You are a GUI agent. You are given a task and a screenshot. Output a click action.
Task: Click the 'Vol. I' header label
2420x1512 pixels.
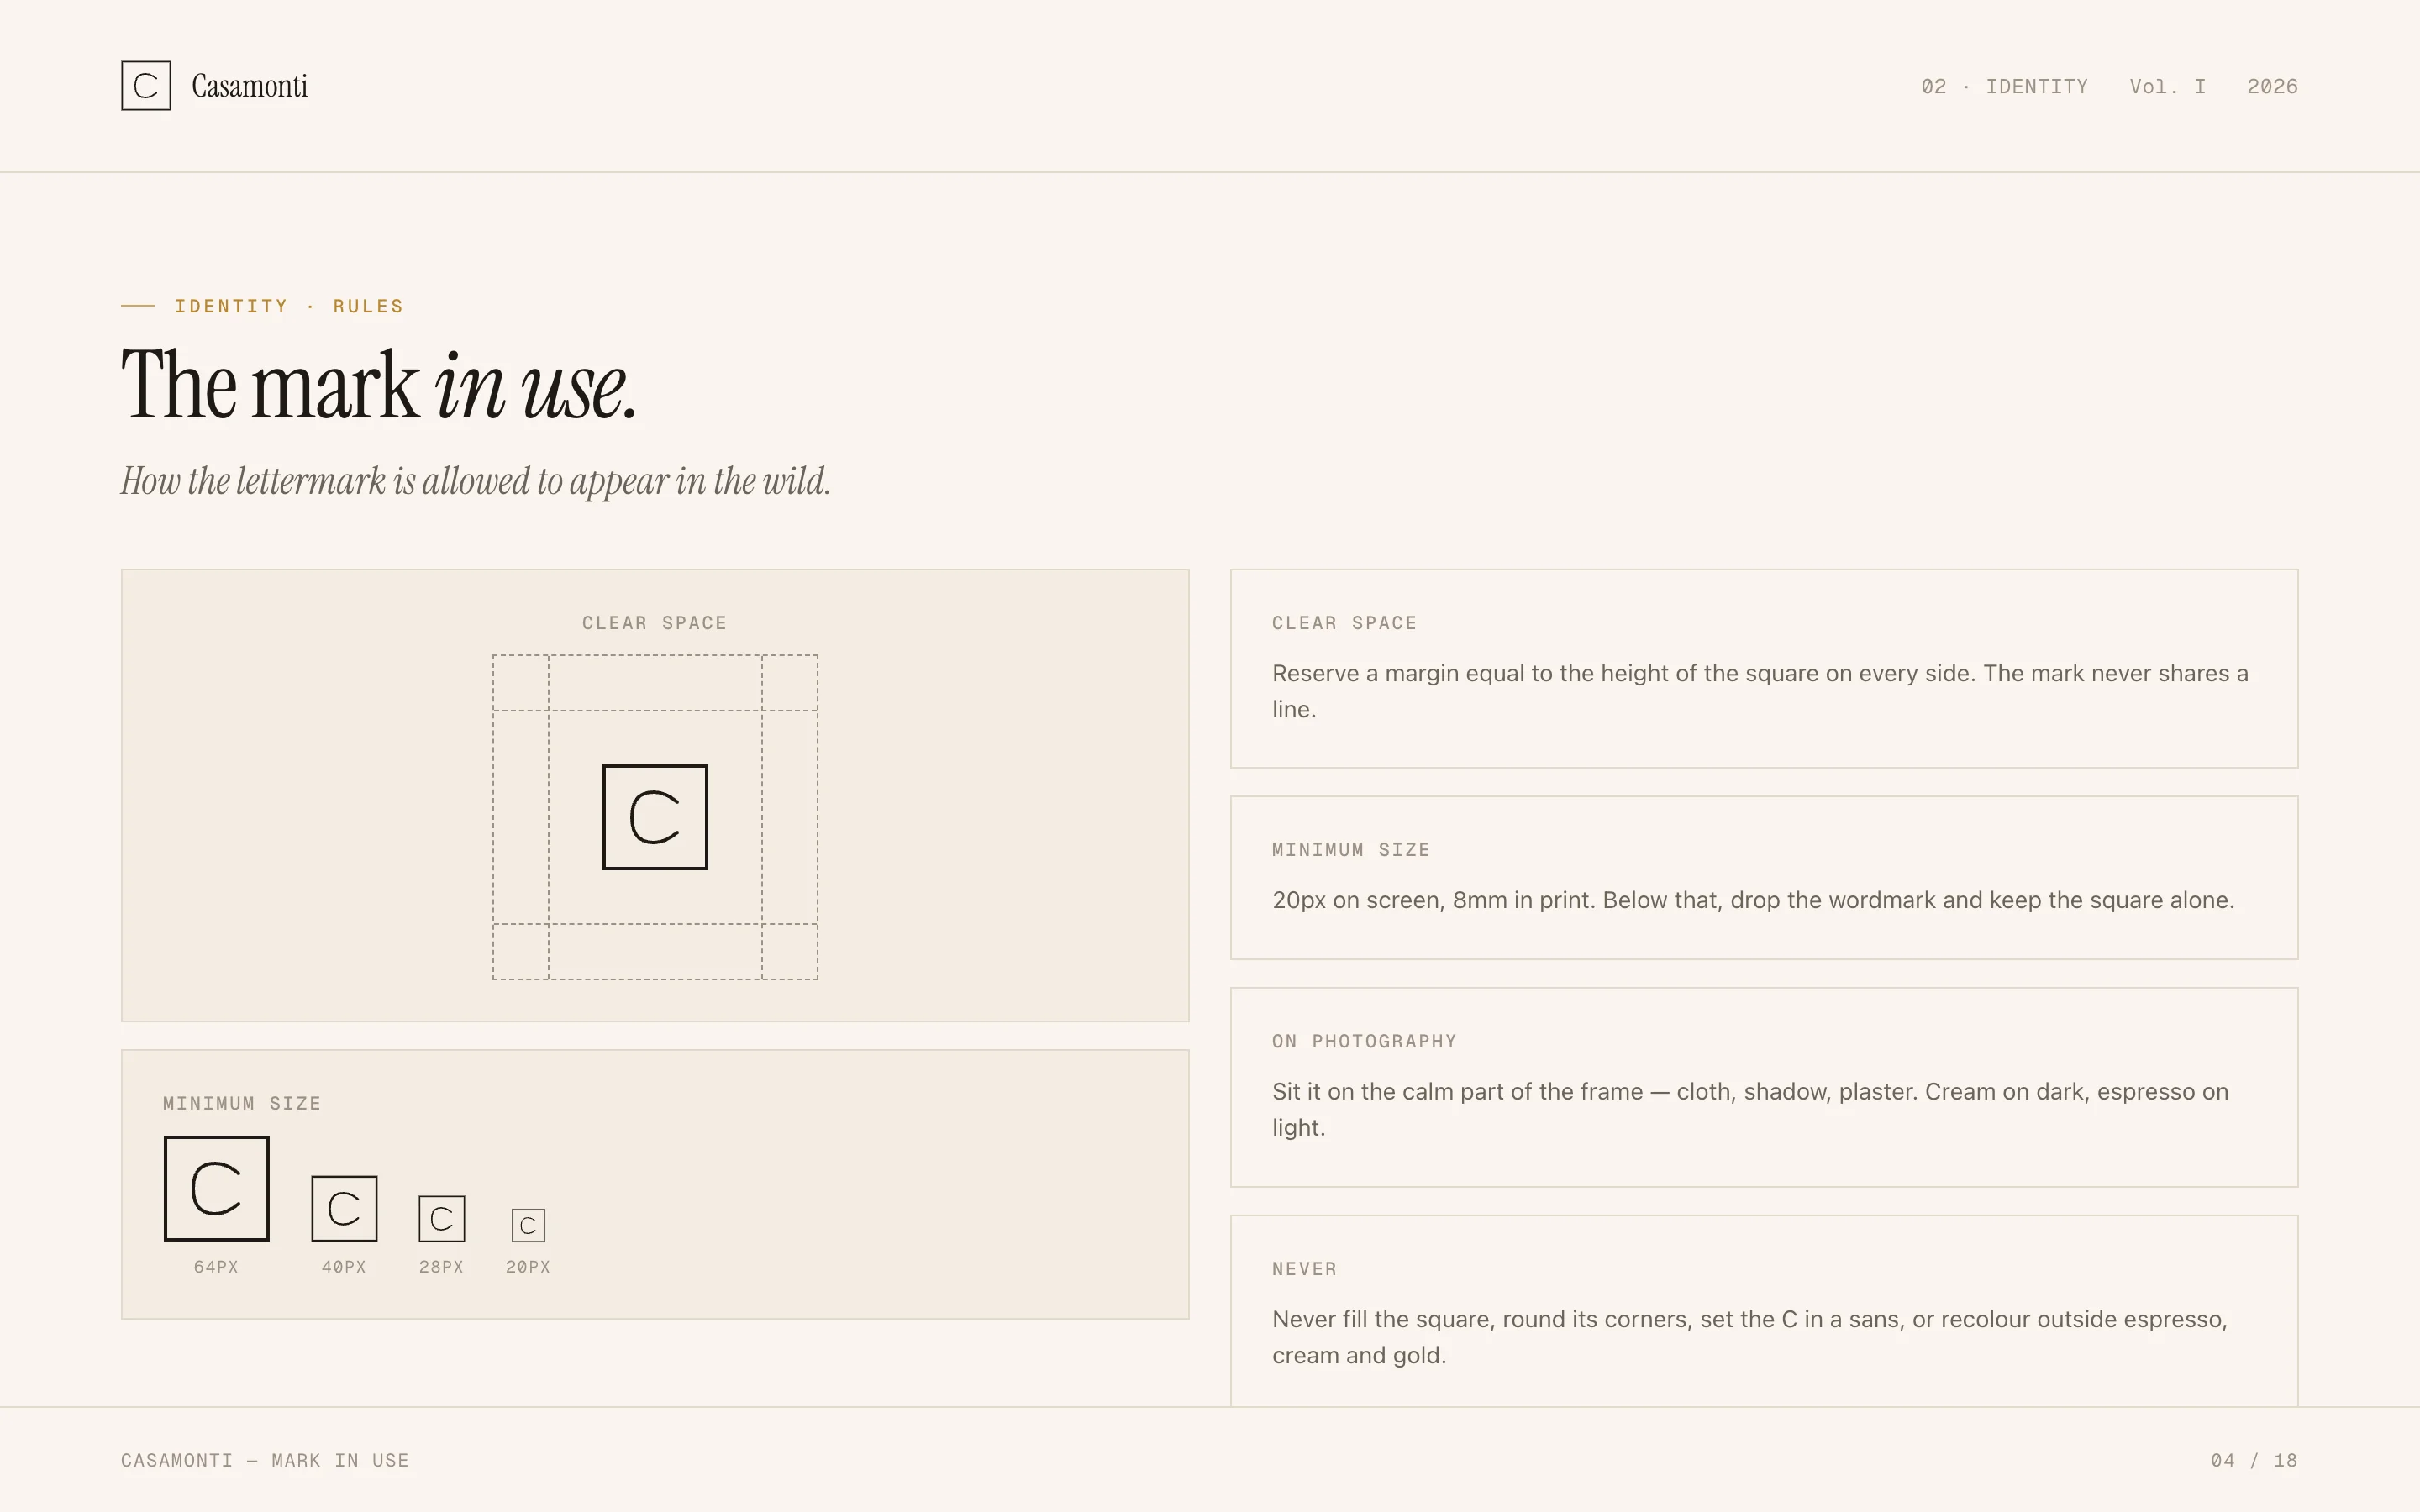pyautogui.click(x=2167, y=87)
